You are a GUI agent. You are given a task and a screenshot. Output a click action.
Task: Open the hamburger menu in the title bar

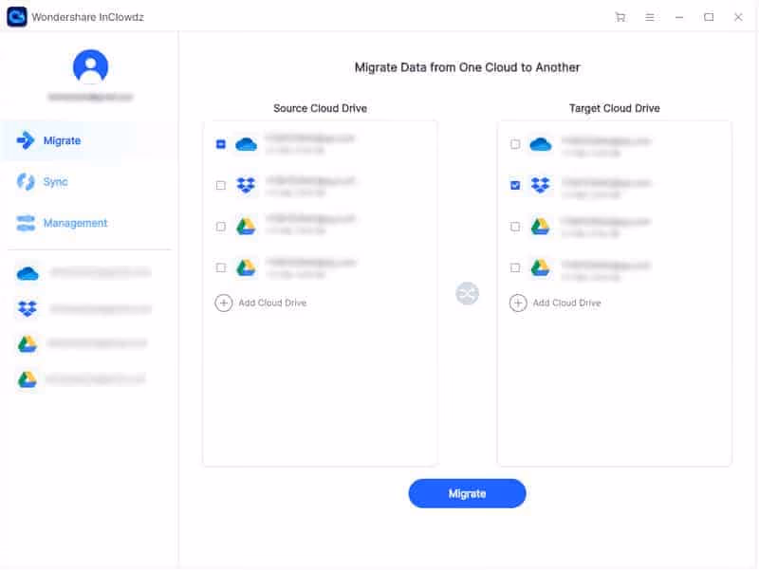(x=649, y=16)
